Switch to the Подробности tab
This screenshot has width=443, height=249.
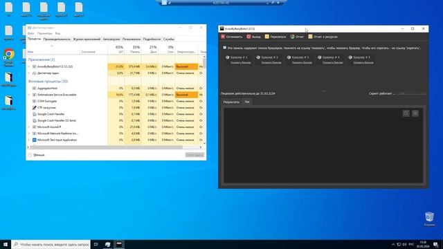click(152, 39)
